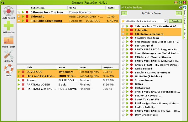This screenshot has height=122, width=188.
Task: Delete the LOVEFOOL track with red X
Action: (23, 72)
